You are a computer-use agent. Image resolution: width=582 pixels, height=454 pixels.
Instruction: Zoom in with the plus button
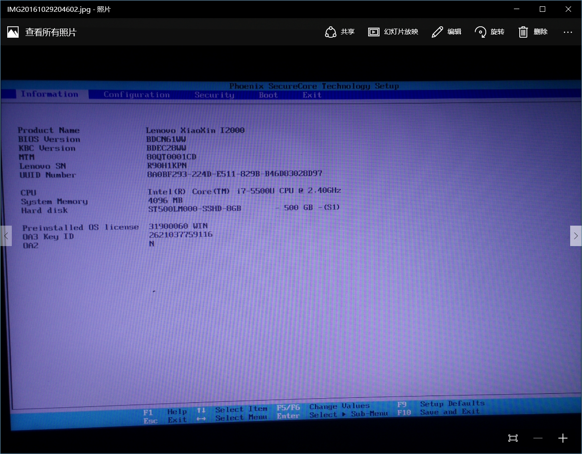click(563, 438)
